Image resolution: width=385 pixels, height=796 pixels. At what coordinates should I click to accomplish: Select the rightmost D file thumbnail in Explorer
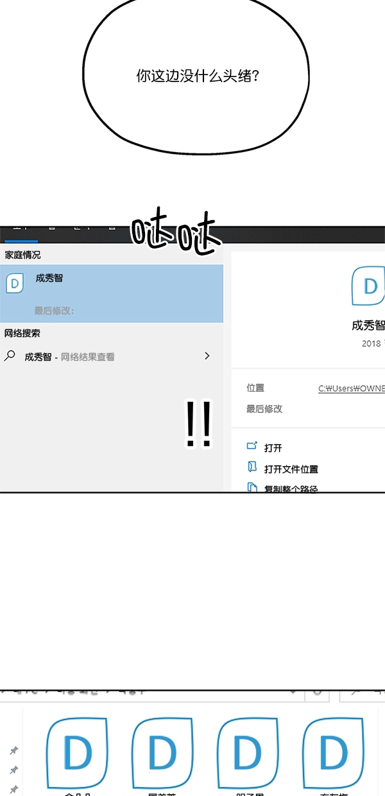click(334, 754)
